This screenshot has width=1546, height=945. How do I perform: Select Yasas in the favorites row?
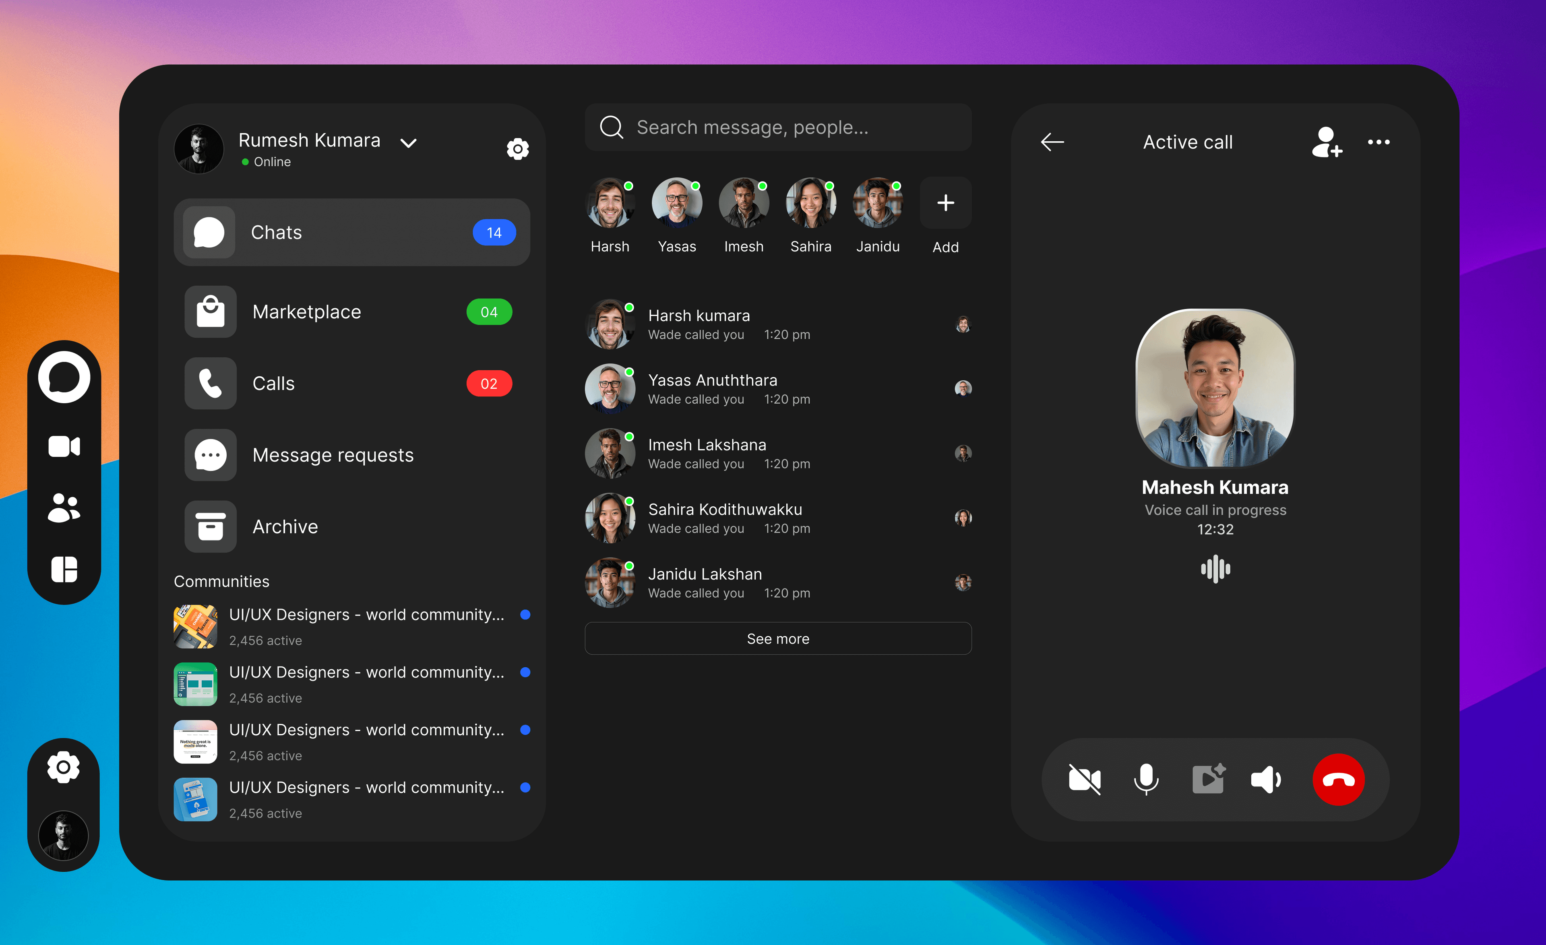(x=677, y=216)
